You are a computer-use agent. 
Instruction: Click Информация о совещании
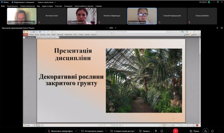[x=23, y=2]
